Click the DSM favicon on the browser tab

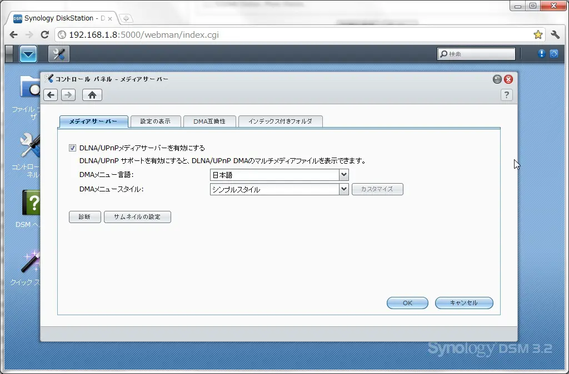click(x=17, y=18)
